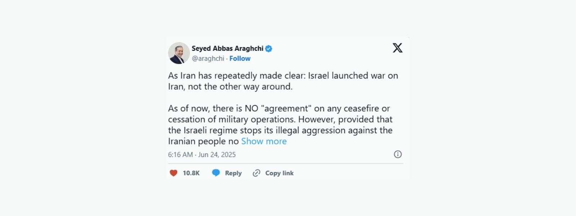Click the 6:16 AM timestamp
This screenshot has width=576, height=216.
(x=180, y=155)
